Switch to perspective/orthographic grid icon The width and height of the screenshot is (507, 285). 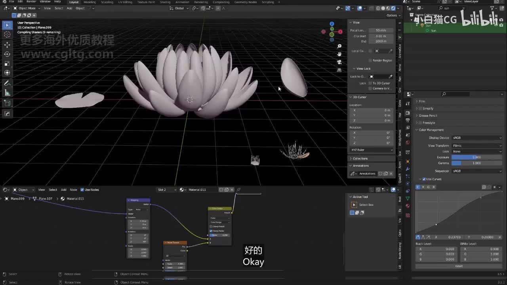(339, 70)
